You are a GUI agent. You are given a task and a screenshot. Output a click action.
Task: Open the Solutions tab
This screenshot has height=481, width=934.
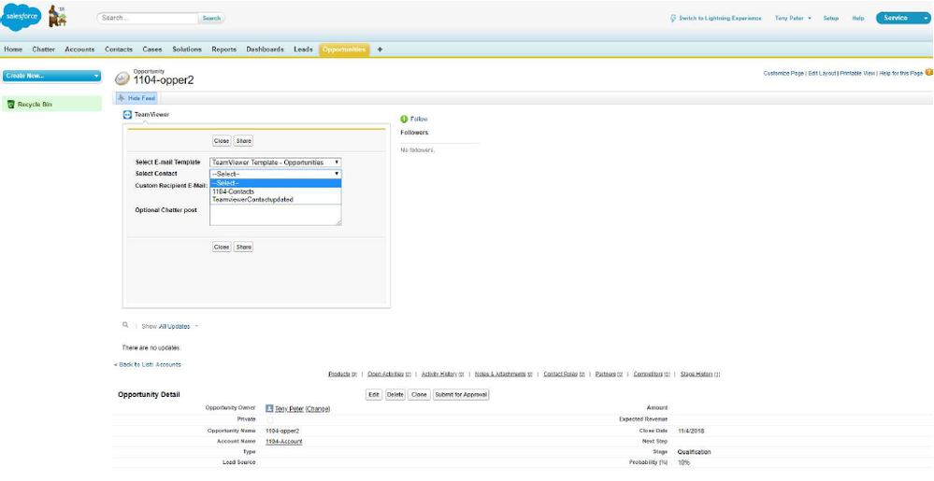tap(187, 50)
